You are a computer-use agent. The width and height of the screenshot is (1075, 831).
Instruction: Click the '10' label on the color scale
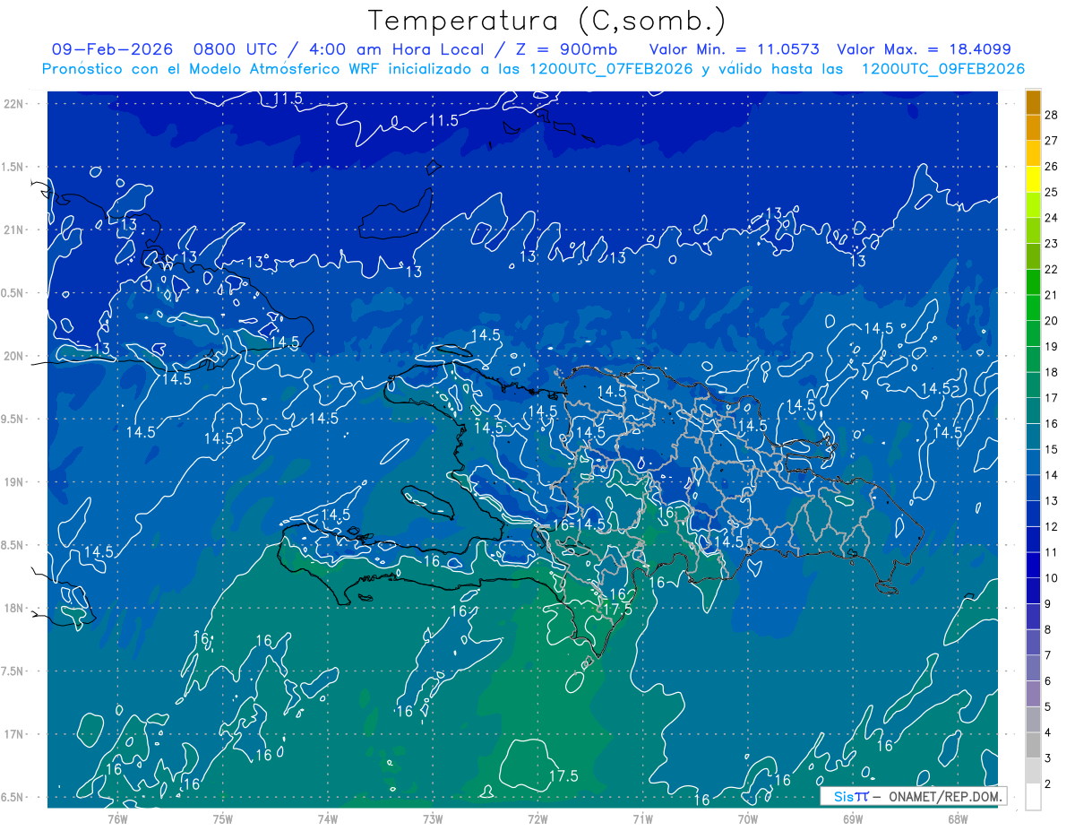[x=1051, y=578]
